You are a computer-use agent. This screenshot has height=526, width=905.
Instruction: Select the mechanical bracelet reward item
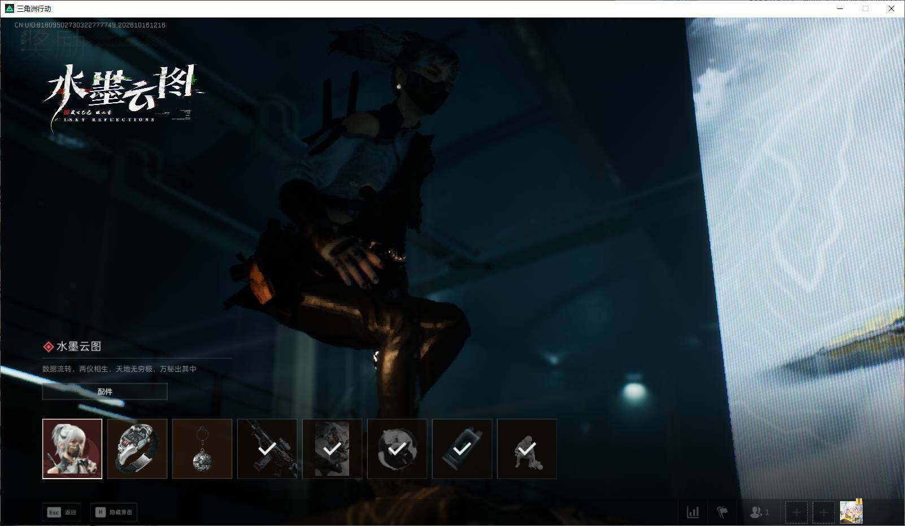[x=137, y=449]
